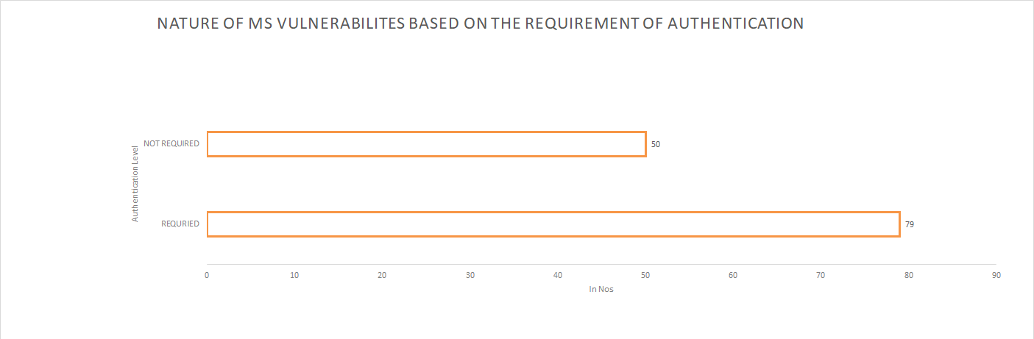This screenshot has height=339, width=1034.
Task: Click the axis value 10
Action: pyautogui.click(x=294, y=275)
